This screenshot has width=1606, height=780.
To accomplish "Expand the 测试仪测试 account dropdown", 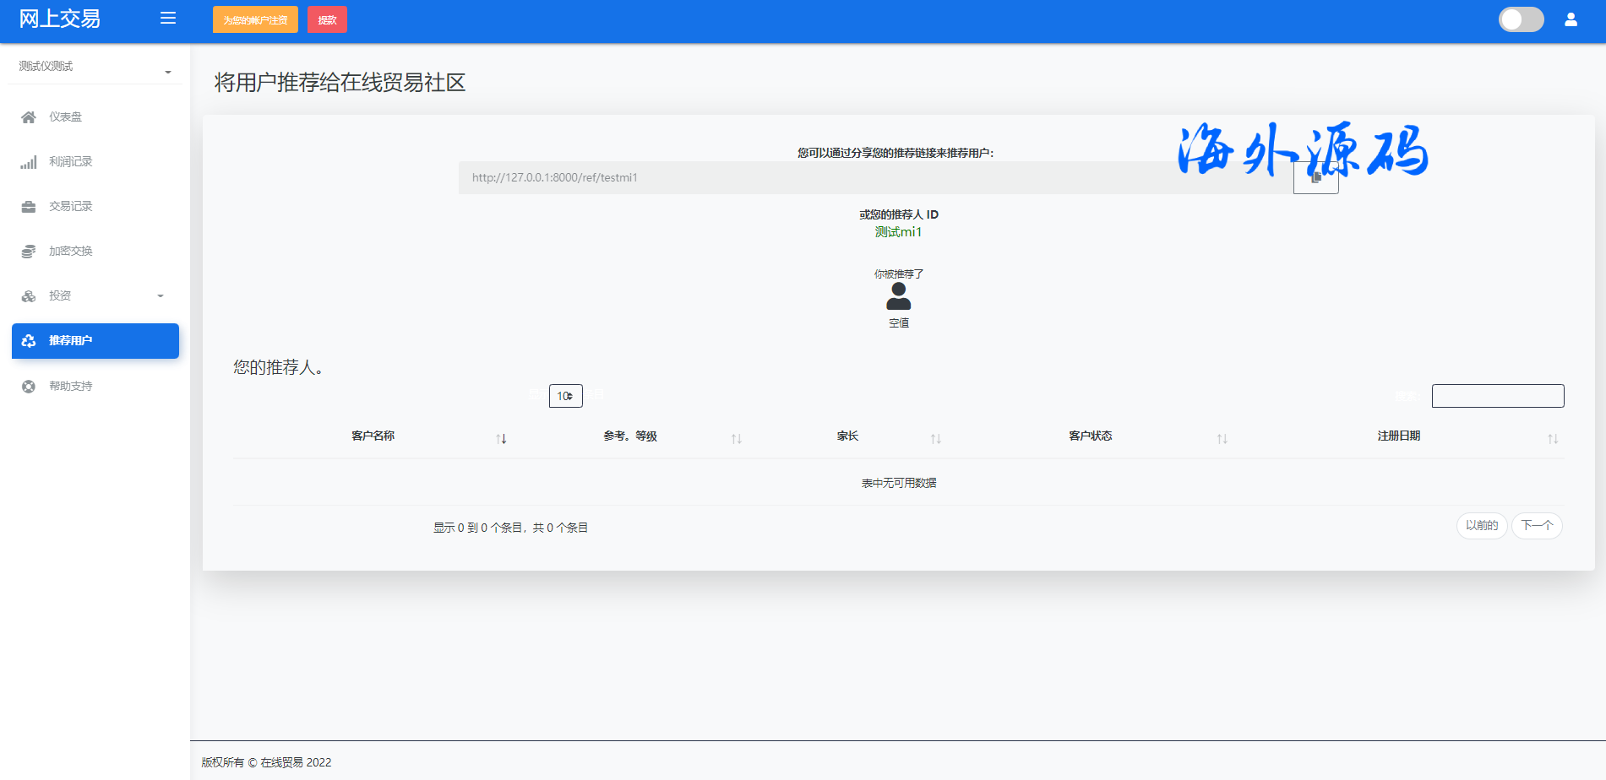I will coord(95,67).
